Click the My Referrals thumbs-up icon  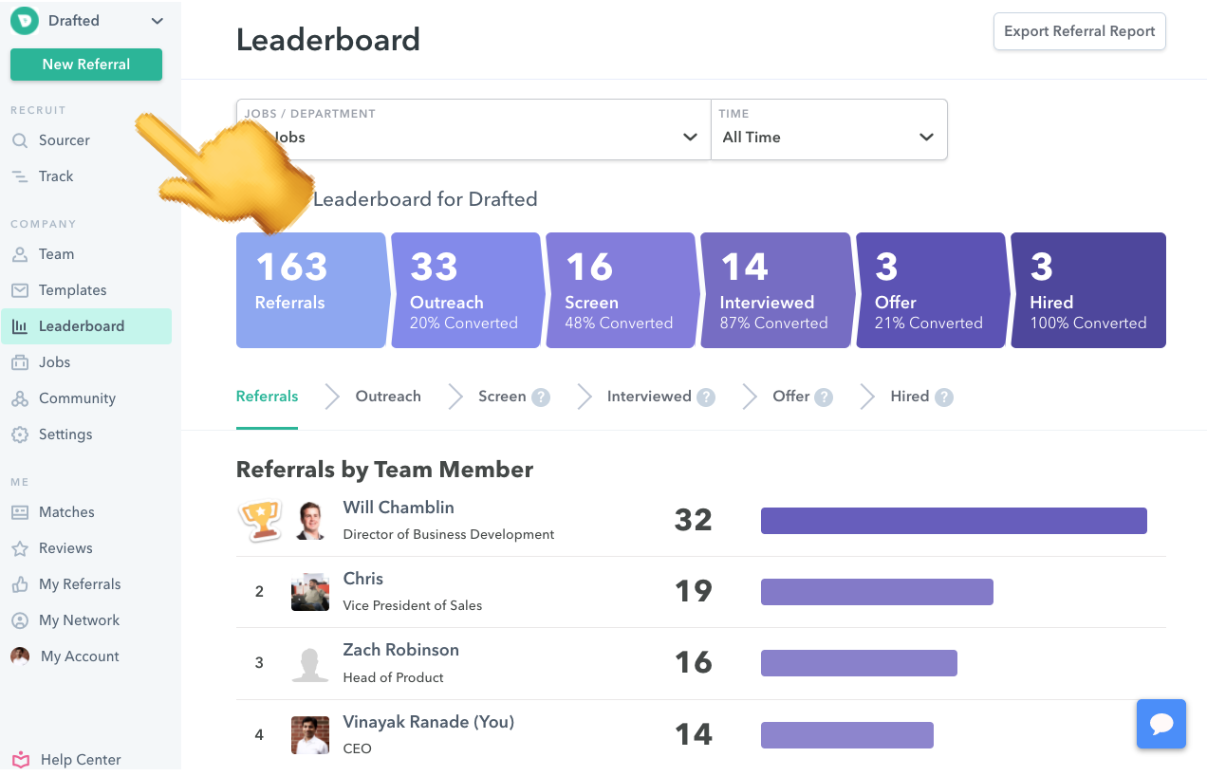(x=20, y=584)
